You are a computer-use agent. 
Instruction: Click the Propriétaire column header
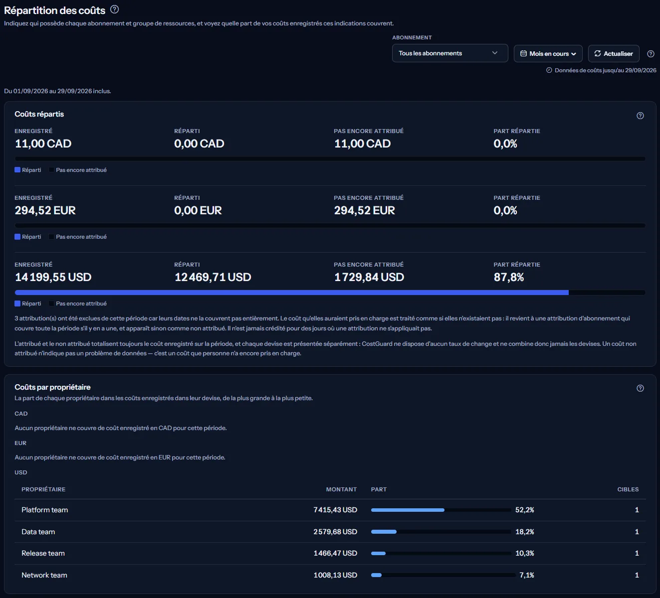(43, 489)
